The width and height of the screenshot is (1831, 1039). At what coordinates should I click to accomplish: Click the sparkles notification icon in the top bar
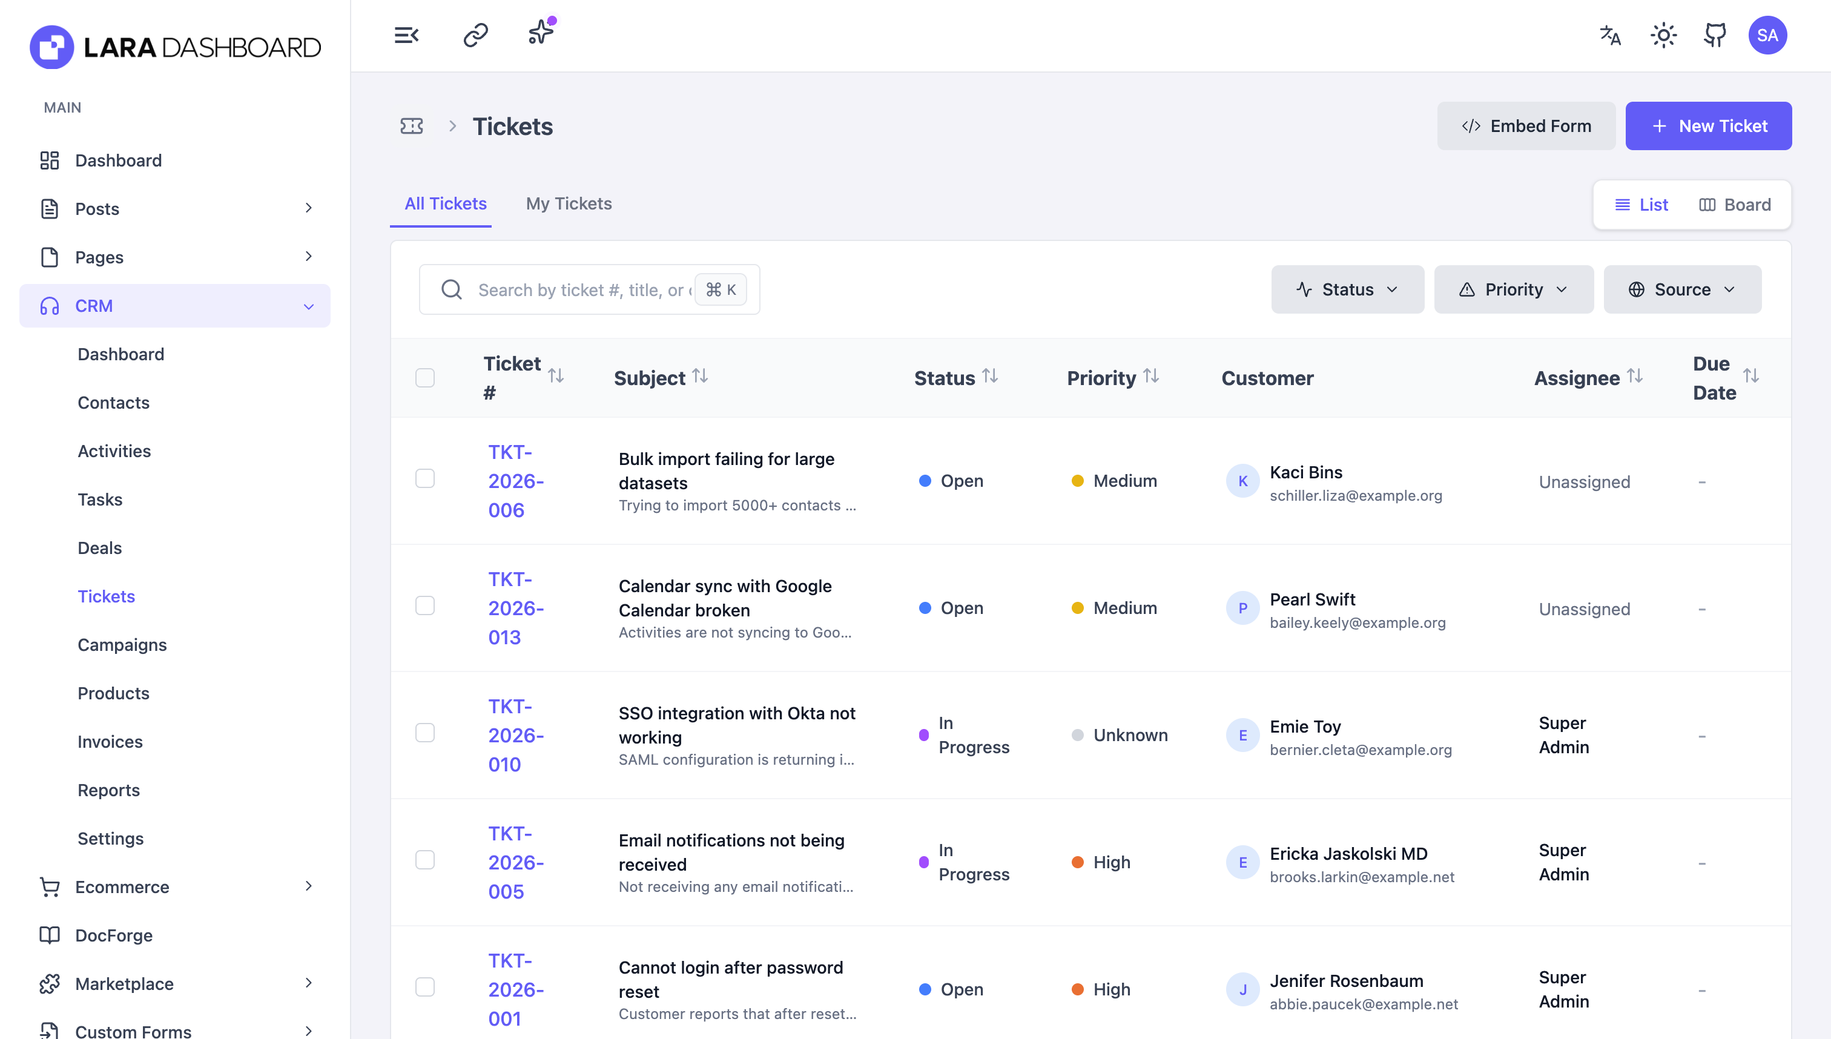point(540,31)
